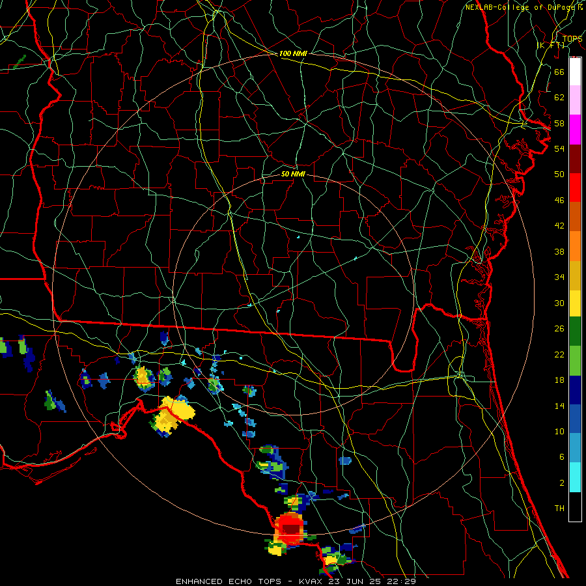Click the 26 value on the legend

(x=559, y=329)
